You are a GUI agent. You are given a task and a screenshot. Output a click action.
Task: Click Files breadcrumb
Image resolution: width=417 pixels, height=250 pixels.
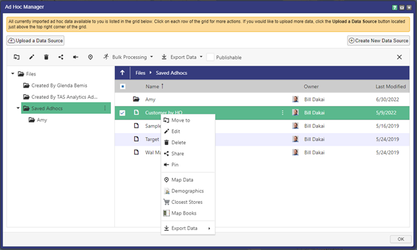click(x=140, y=73)
